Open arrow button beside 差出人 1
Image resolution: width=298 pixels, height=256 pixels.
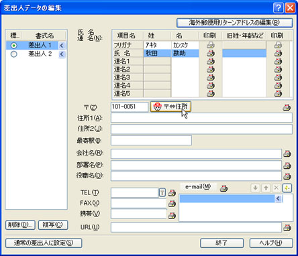pyautogui.click(x=62, y=46)
